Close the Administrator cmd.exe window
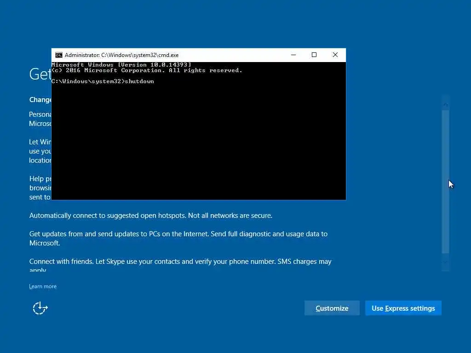471x353 pixels. pos(335,55)
